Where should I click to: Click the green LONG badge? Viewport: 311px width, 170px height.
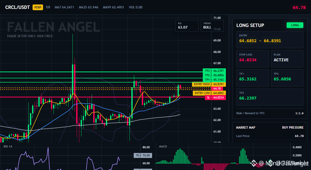click(295, 25)
